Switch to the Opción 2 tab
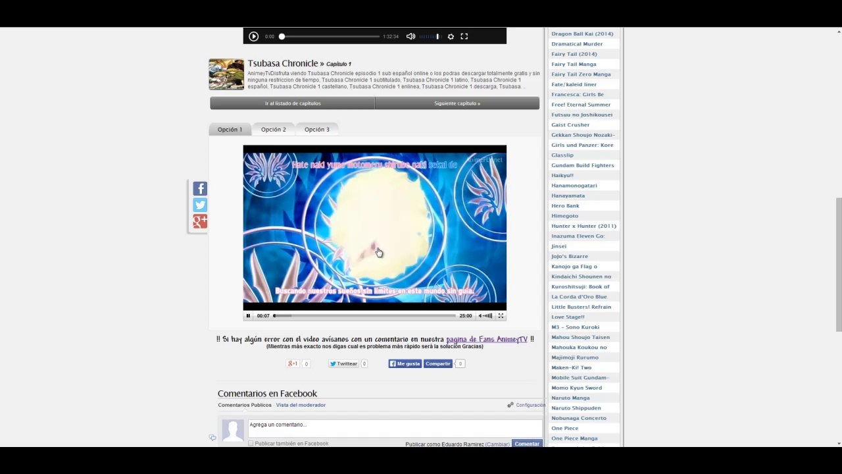The image size is (842, 474). (x=273, y=129)
